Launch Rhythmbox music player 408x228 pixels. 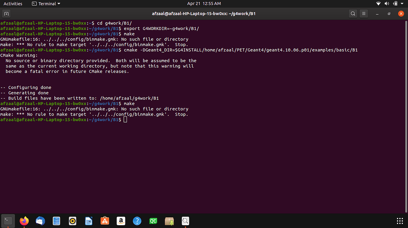73,221
